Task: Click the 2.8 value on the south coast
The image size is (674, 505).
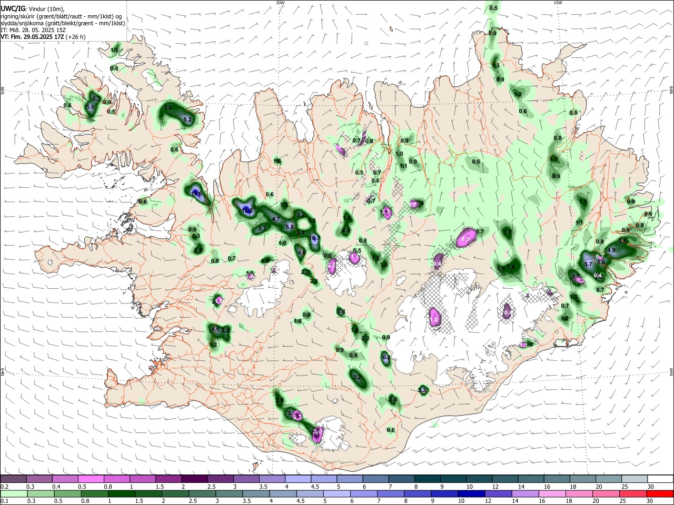Action: coord(393,400)
